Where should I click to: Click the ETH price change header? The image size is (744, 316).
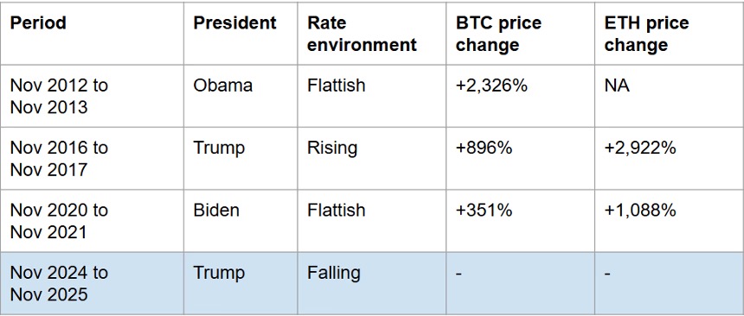coord(669,34)
